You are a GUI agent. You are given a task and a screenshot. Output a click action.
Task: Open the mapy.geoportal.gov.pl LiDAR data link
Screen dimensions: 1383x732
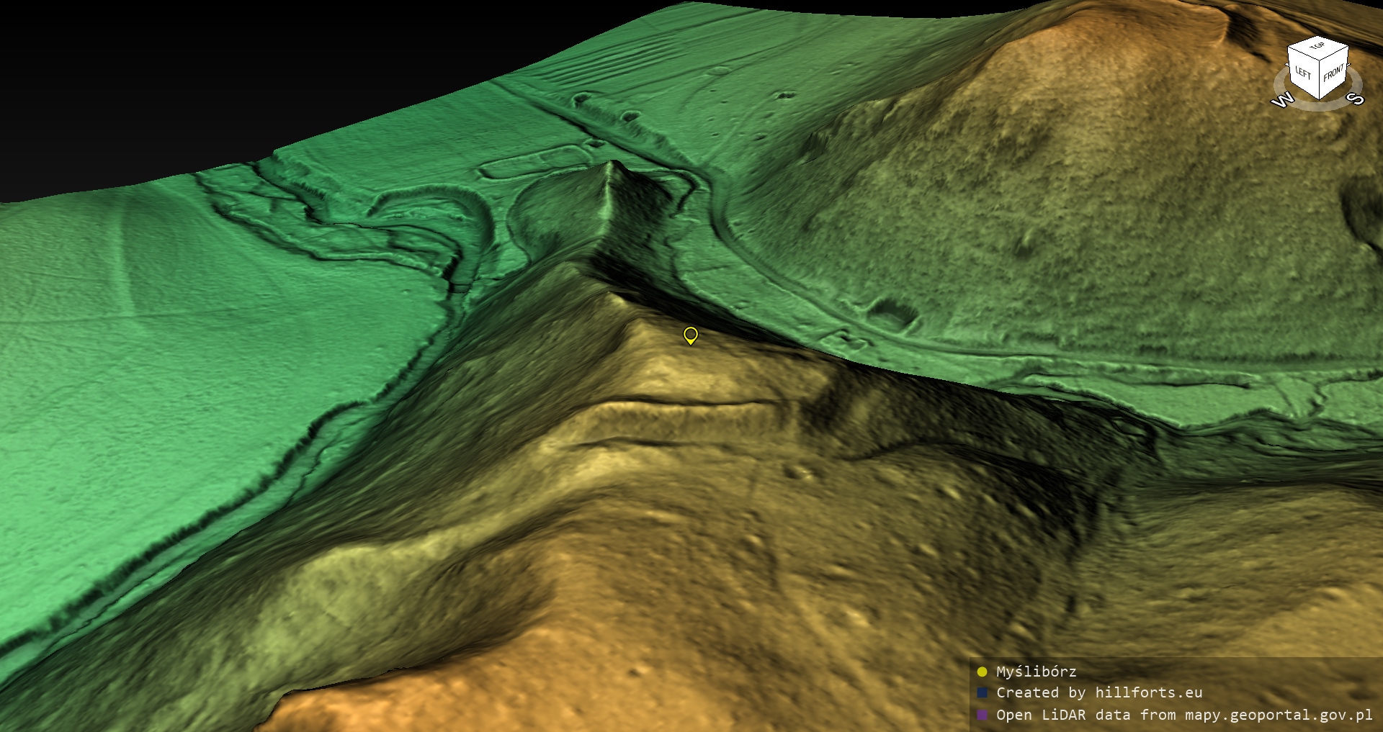pyautogui.click(x=1184, y=715)
